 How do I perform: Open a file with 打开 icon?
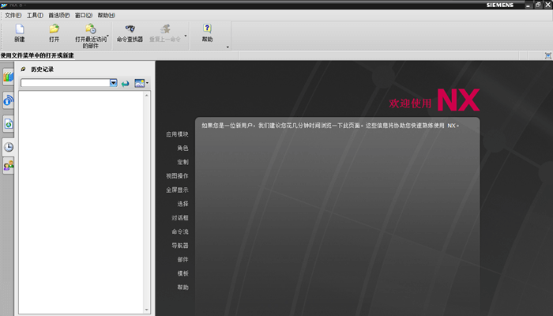(x=54, y=29)
